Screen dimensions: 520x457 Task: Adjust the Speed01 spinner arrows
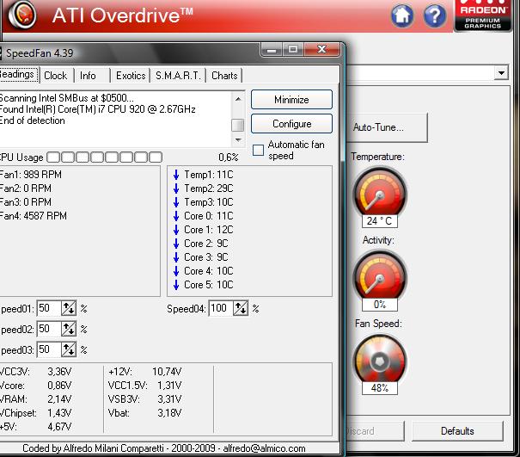[69, 309]
